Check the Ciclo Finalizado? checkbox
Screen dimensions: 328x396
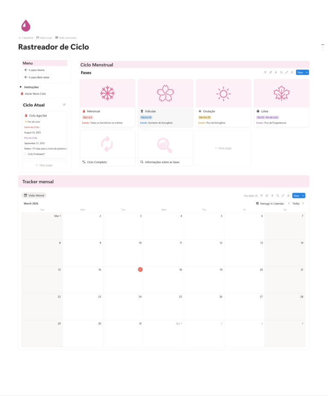(26, 154)
